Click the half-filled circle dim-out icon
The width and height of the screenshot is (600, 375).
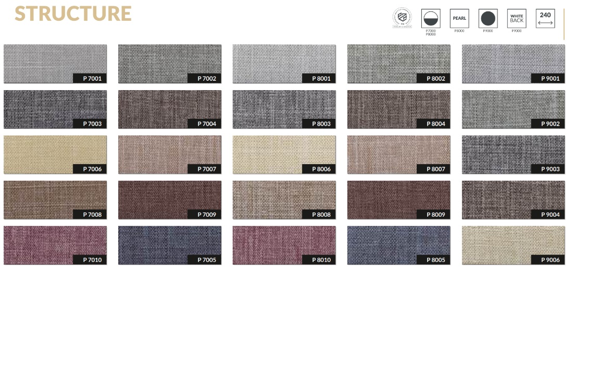click(x=431, y=19)
